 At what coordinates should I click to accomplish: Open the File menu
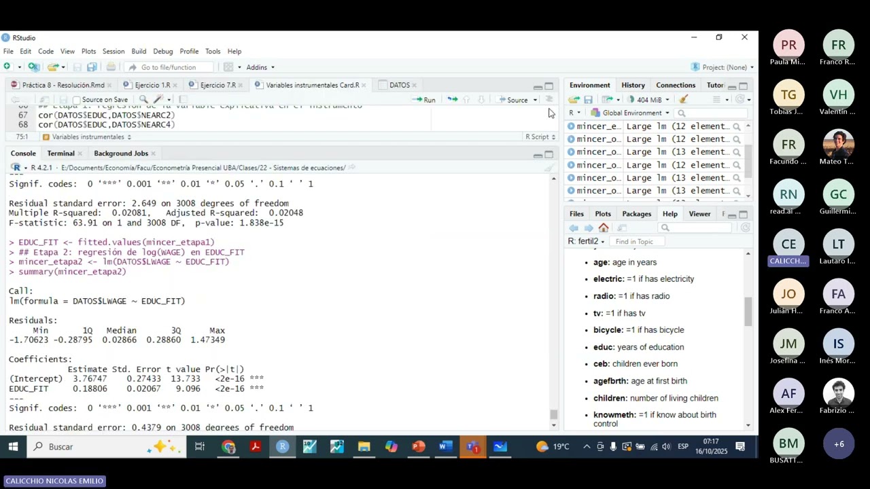click(x=8, y=52)
